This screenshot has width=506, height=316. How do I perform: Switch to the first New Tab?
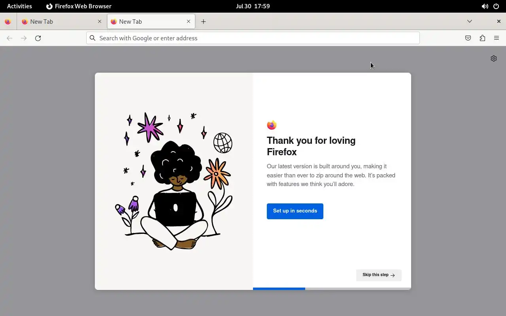tap(62, 22)
